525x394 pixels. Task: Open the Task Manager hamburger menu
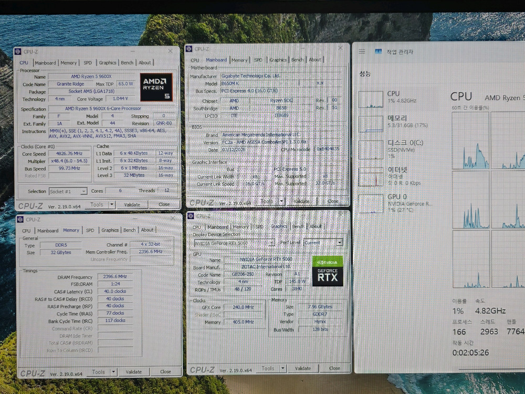pyautogui.click(x=362, y=51)
